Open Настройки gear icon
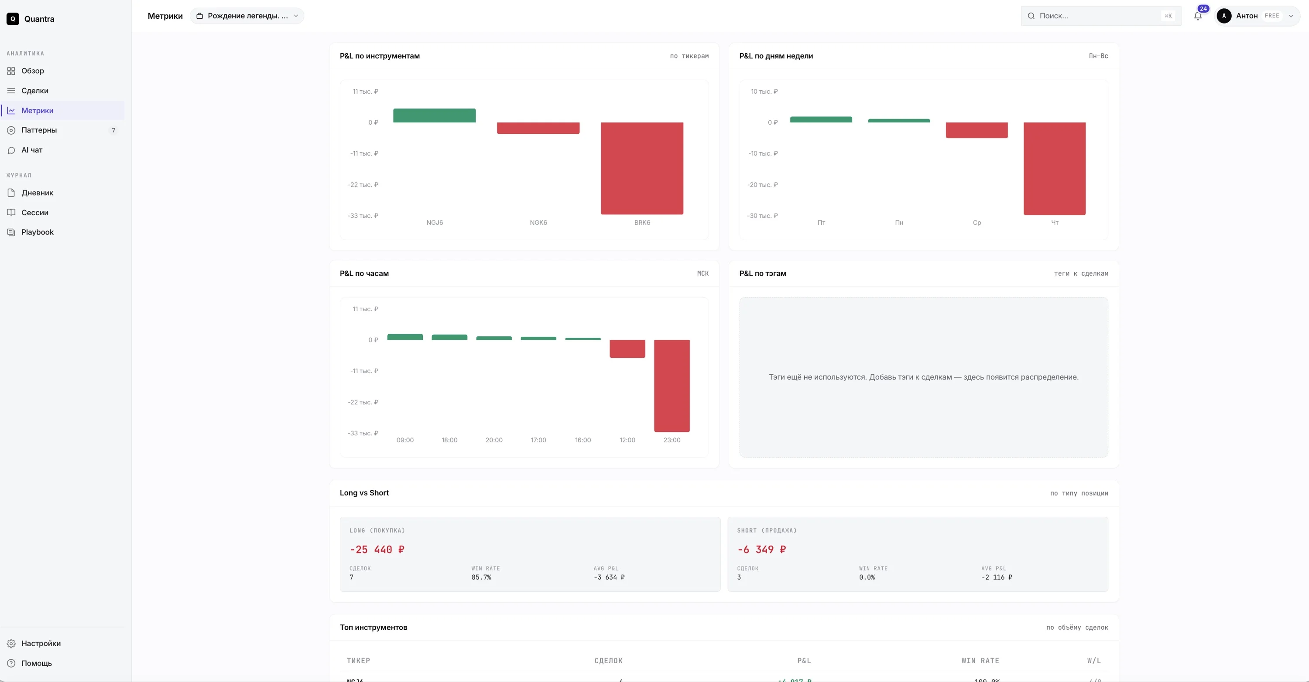This screenshot has width=1309, height=682. click(x=11, y=644)
